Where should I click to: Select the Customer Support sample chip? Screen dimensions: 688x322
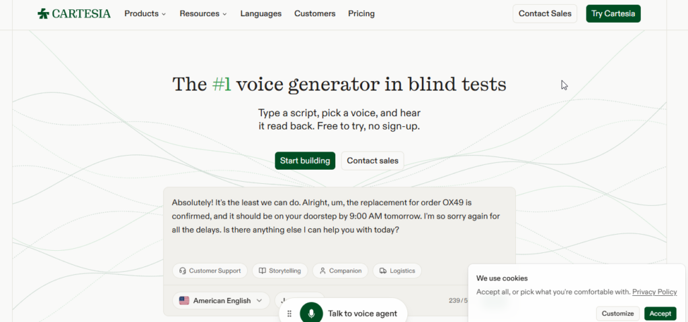[210, 271]
